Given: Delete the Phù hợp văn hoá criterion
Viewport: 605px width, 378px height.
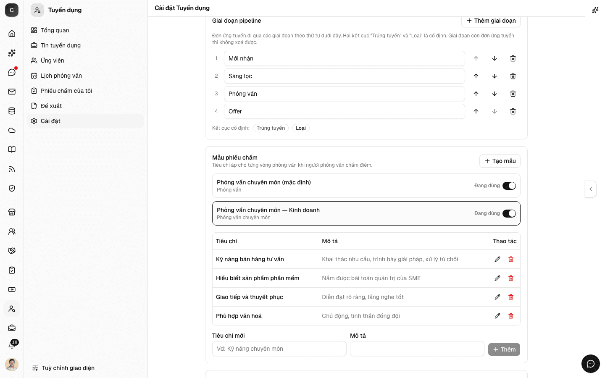Looking at the screenshot, I should 511,316.
